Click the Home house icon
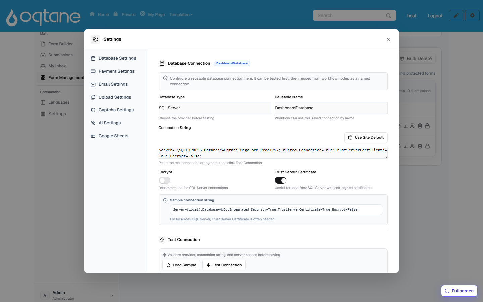Screen dimensions: 483x302 click(92, 14)
